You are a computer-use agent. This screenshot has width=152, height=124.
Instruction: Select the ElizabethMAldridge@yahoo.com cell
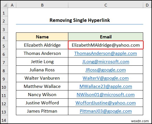(x=106, y=45)
